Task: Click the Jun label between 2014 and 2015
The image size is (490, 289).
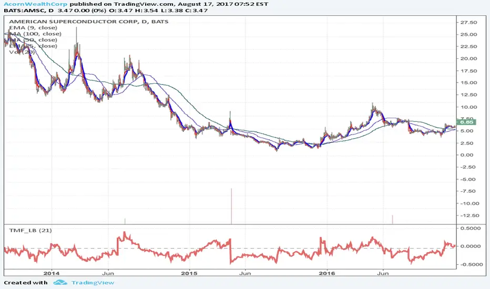Action: (x=108, y=273)
